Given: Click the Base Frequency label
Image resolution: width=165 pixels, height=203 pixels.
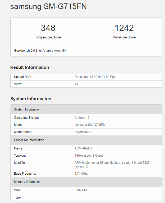Looking at the screenshot, I should (25, 174).
